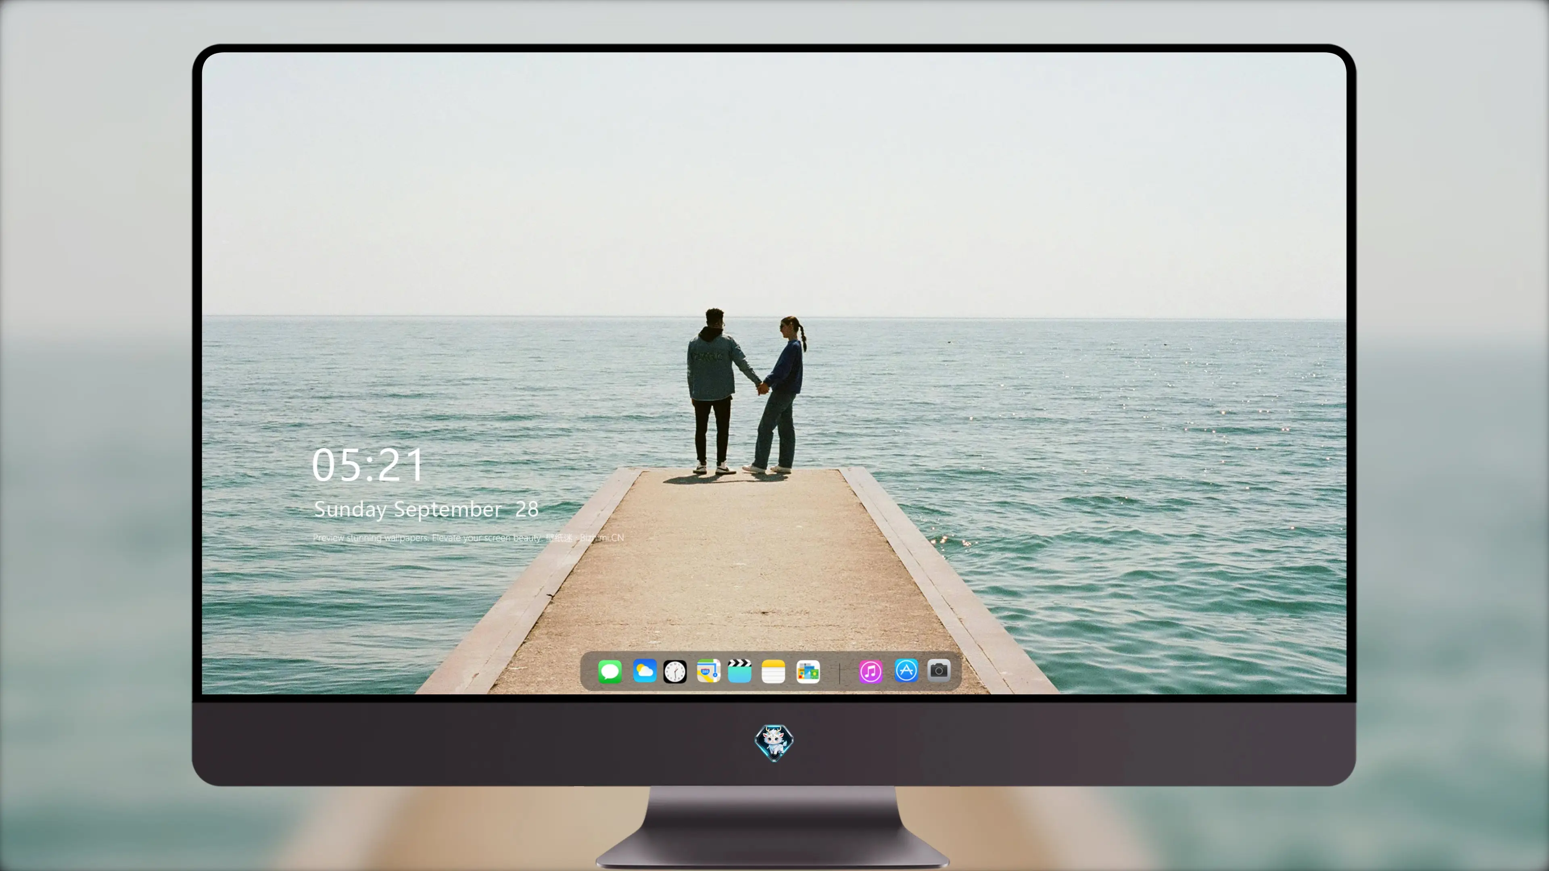The height and width of the screenshot is (871, 1549).
Task: Launch iTunes Store from the dock
Action: 871,671
